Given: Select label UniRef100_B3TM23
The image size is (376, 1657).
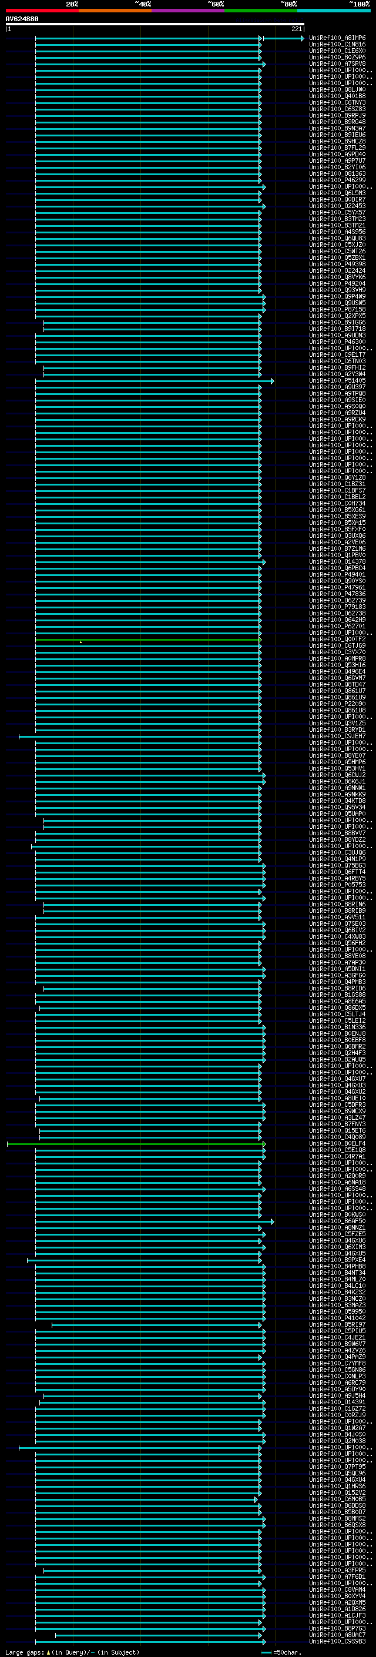Looking at the screenshot, I should coord(337,219).
